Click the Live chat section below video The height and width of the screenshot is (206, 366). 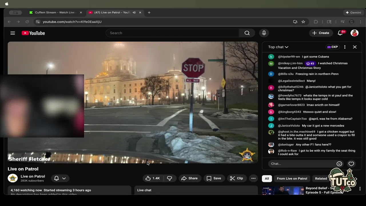196,190
